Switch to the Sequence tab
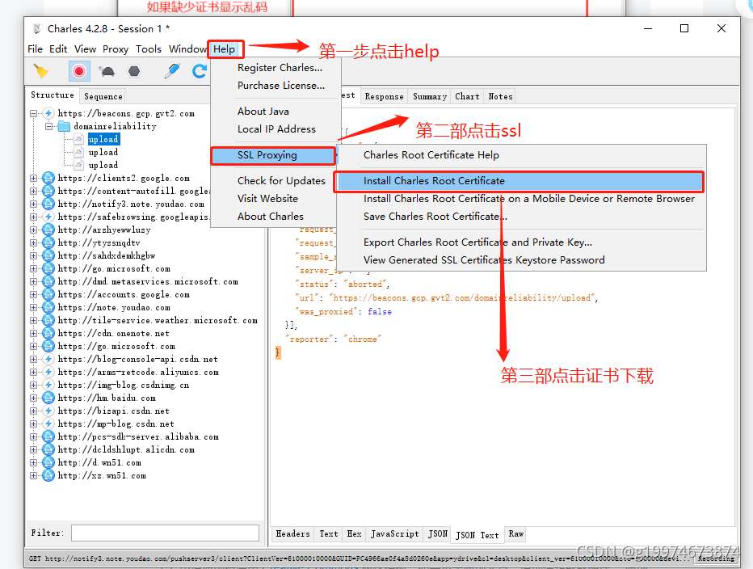Screen dimensions: 753x569 click(x=103, y=97)
